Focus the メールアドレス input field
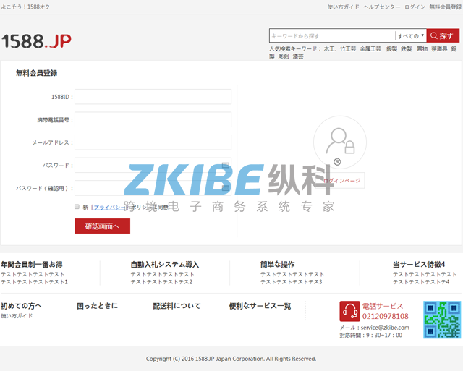 pos(153,142)
